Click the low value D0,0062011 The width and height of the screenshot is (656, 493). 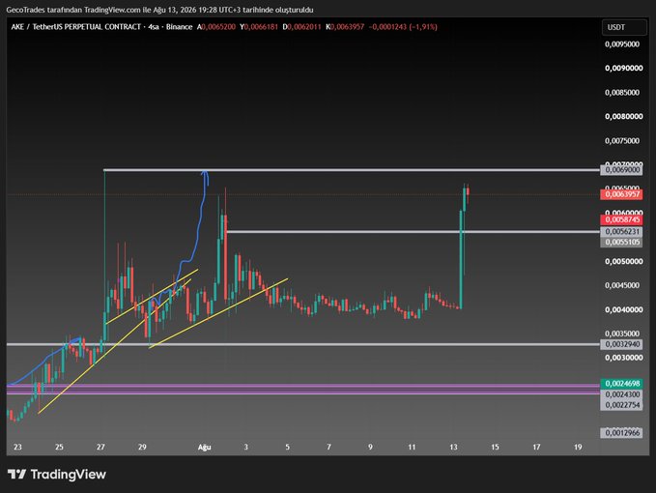coord(301,27)
